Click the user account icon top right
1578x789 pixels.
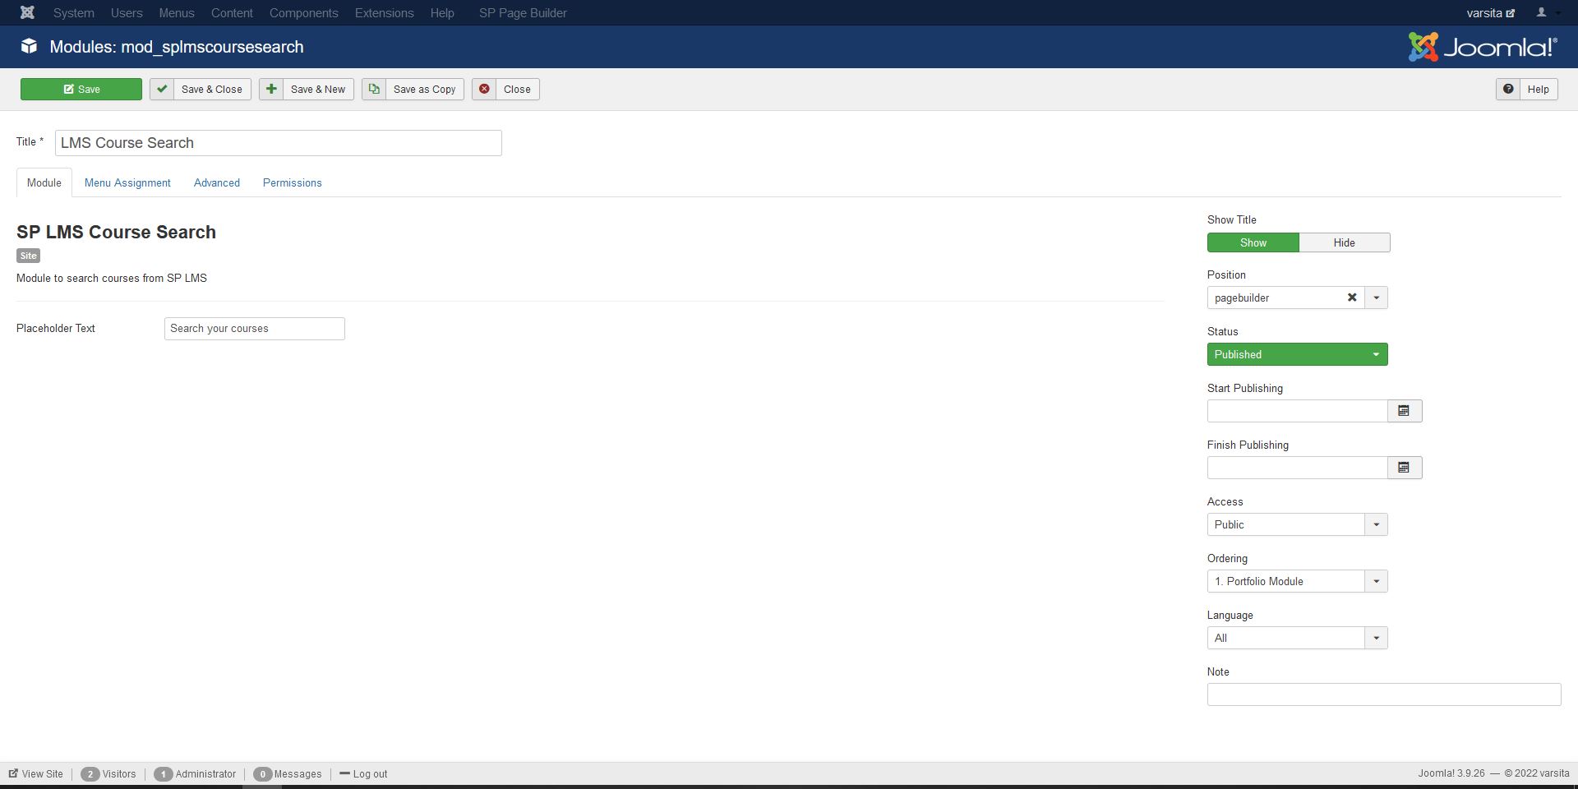pyautogui.click(x=1541, y=12)
